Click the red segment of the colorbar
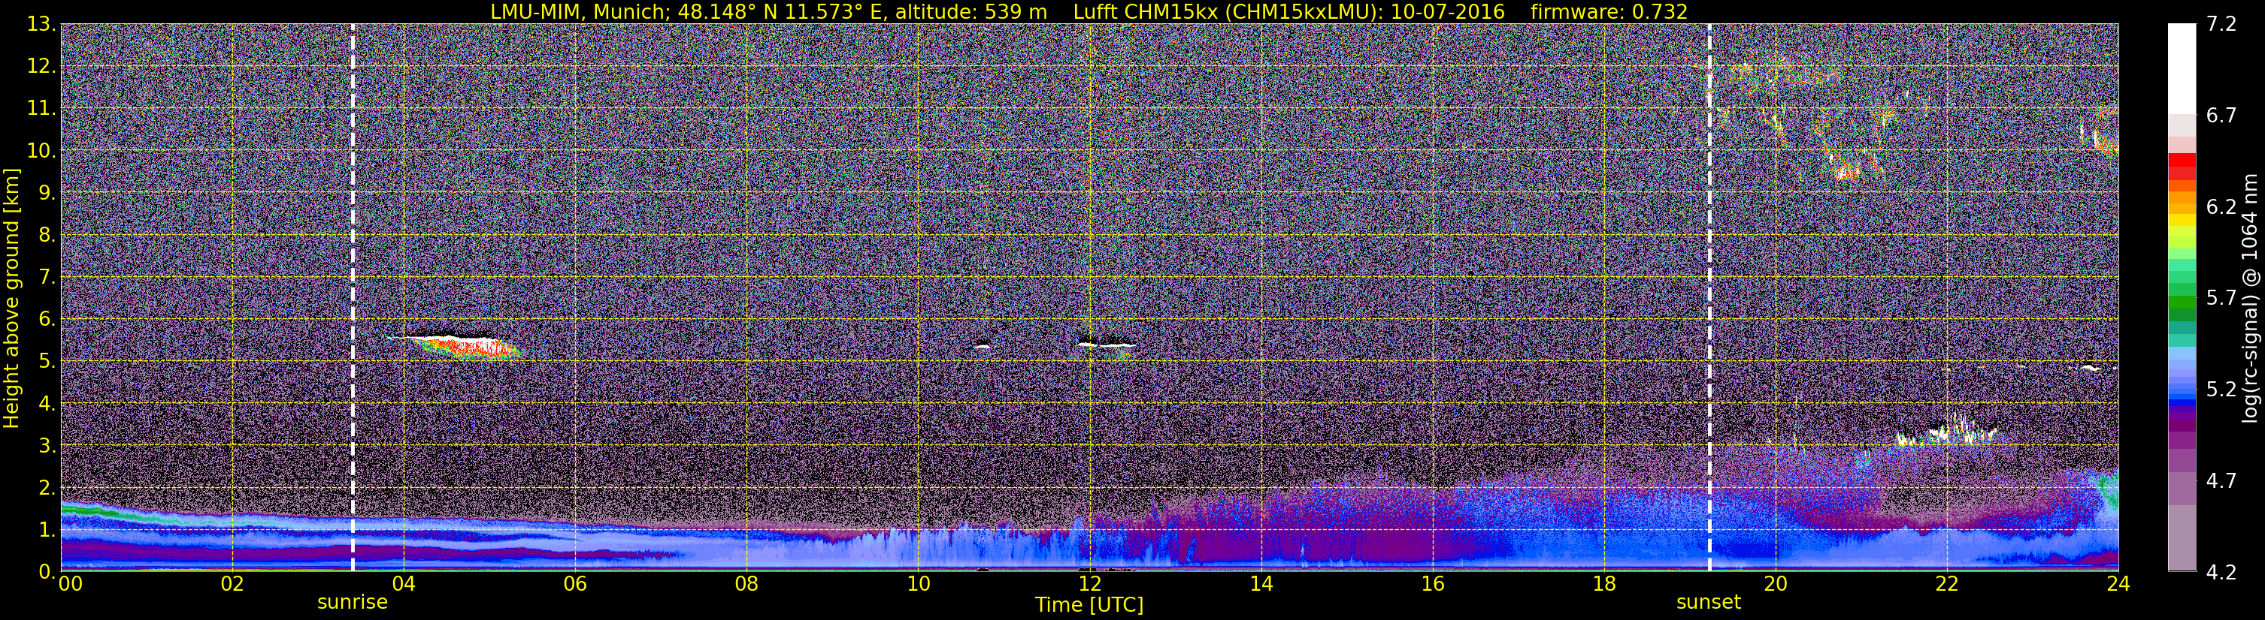 point(2182,166)
